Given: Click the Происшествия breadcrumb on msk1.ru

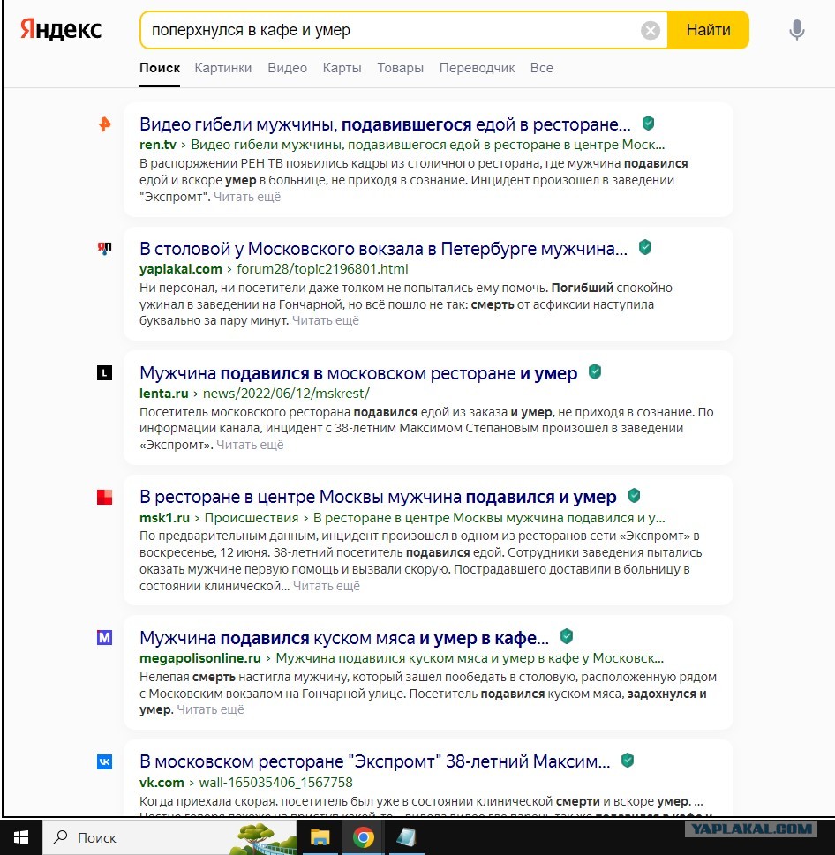Looking at the screenshot, I should tap(252, 518).
